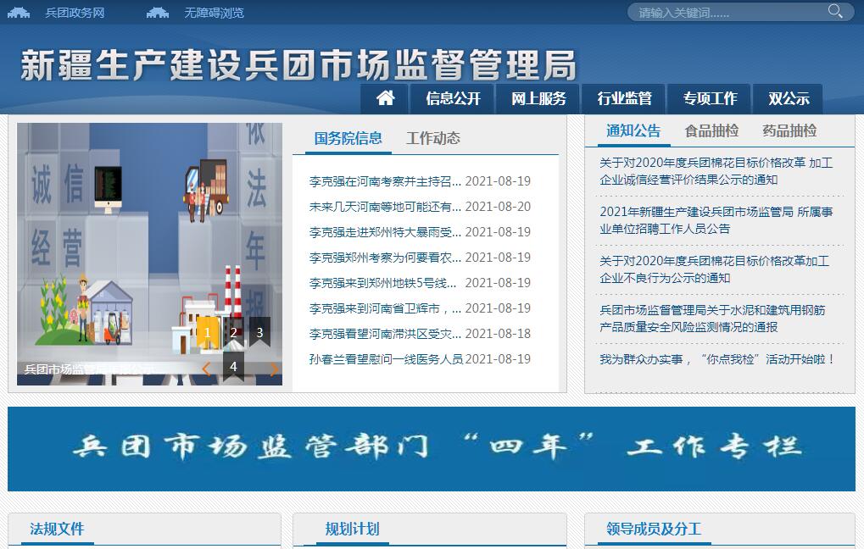Open the 信息公开 menu
The image size is (864, 549).
click(x=453, y=98)
